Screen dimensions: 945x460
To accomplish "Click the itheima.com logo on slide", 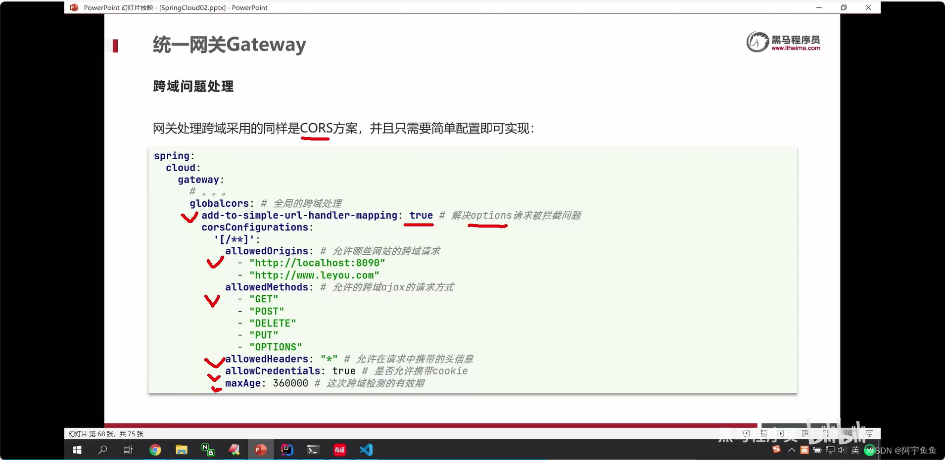I will pos(783,42).
